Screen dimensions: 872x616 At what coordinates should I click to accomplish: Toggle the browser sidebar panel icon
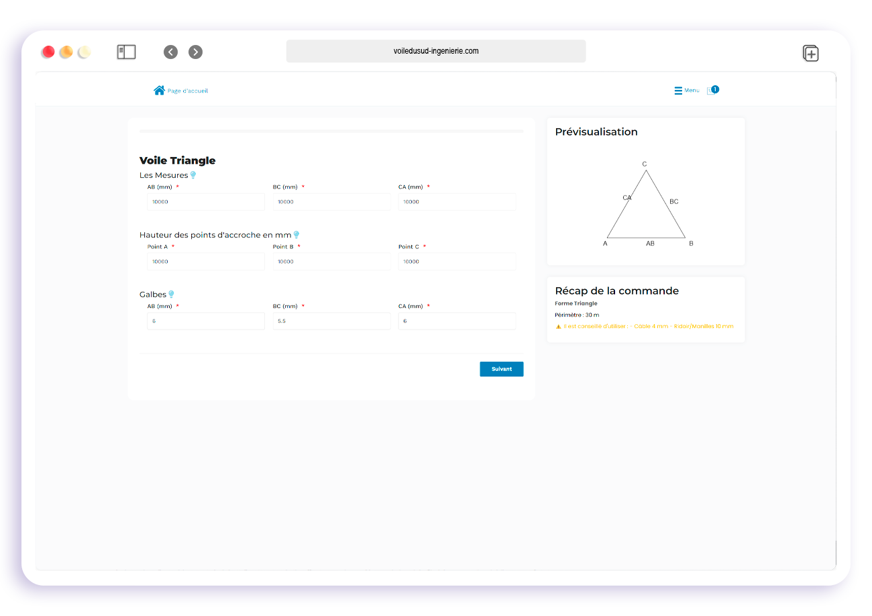coord(126,52)
